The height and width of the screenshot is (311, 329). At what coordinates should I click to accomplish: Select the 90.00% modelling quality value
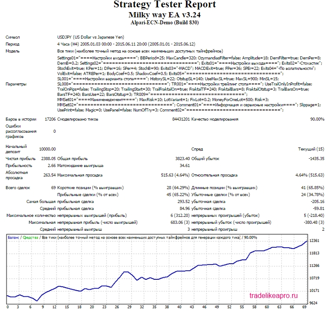tap(317, 119)
